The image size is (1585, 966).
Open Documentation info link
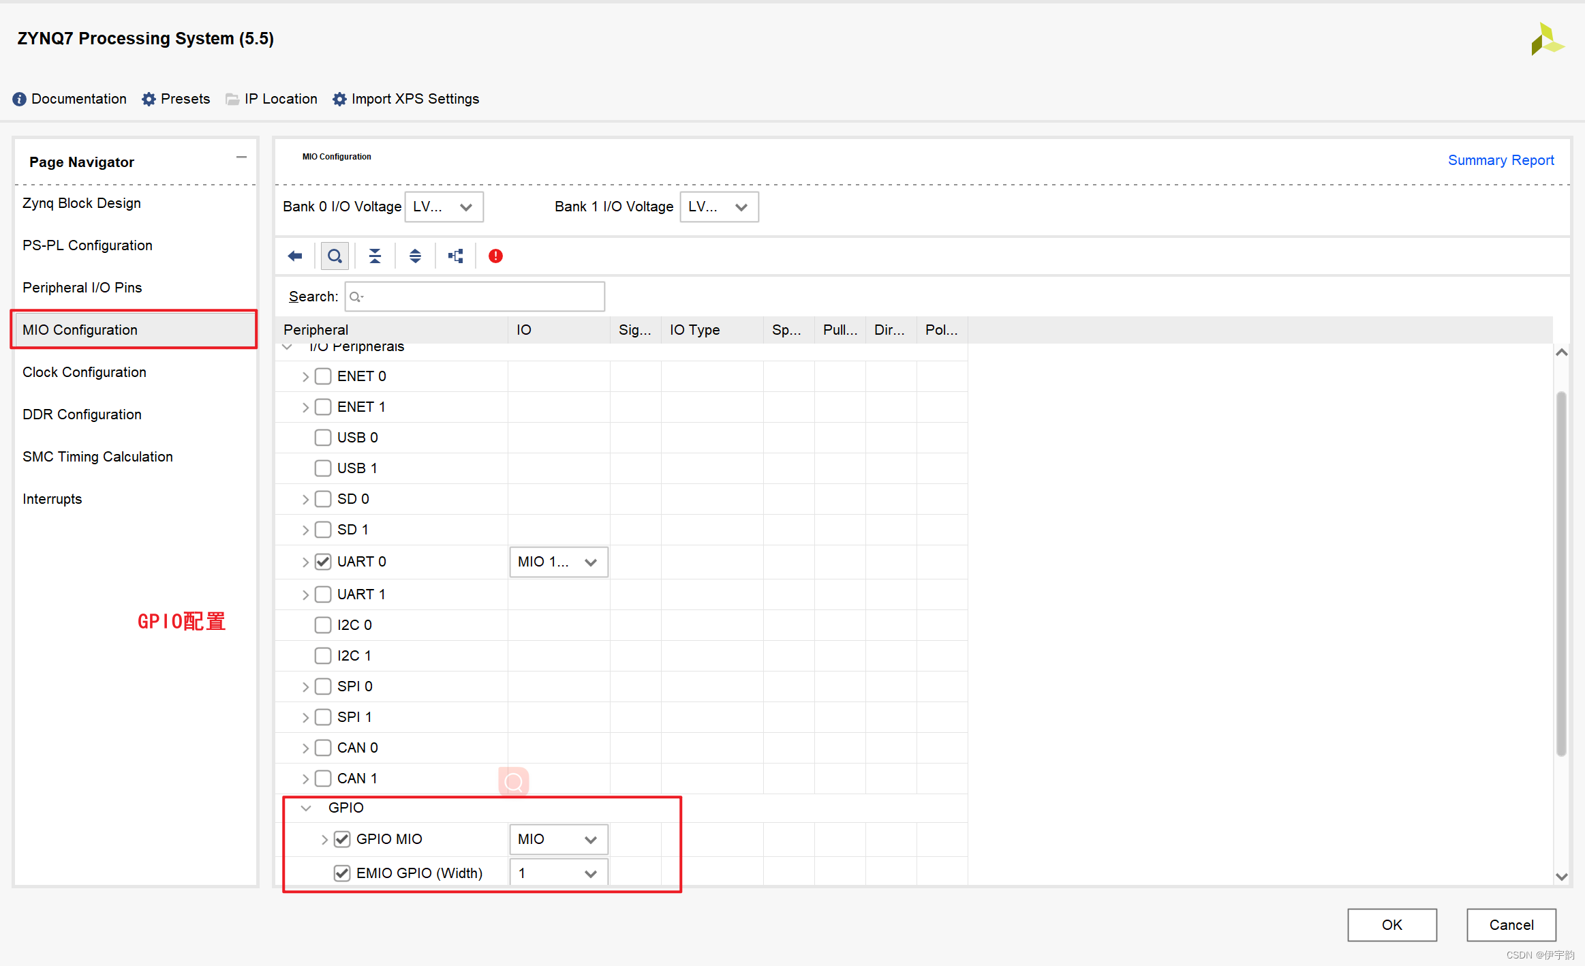click(70, 99)
